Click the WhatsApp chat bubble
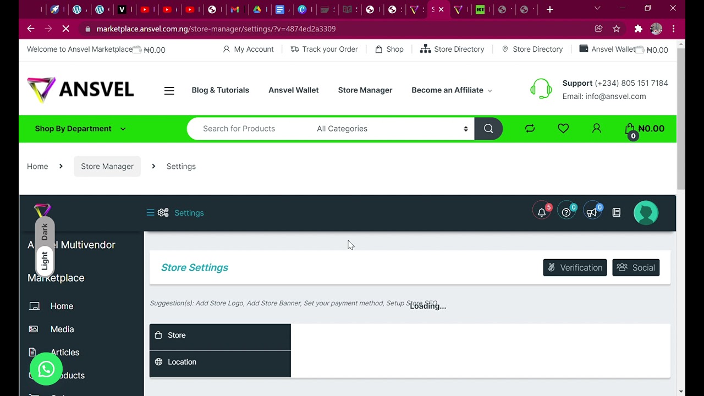The height and width of the screenshot is (396, 704). (x=46, y=369)
